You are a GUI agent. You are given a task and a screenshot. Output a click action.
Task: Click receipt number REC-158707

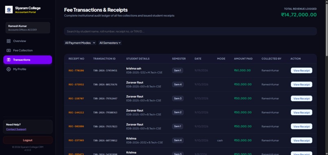point(76,99)
